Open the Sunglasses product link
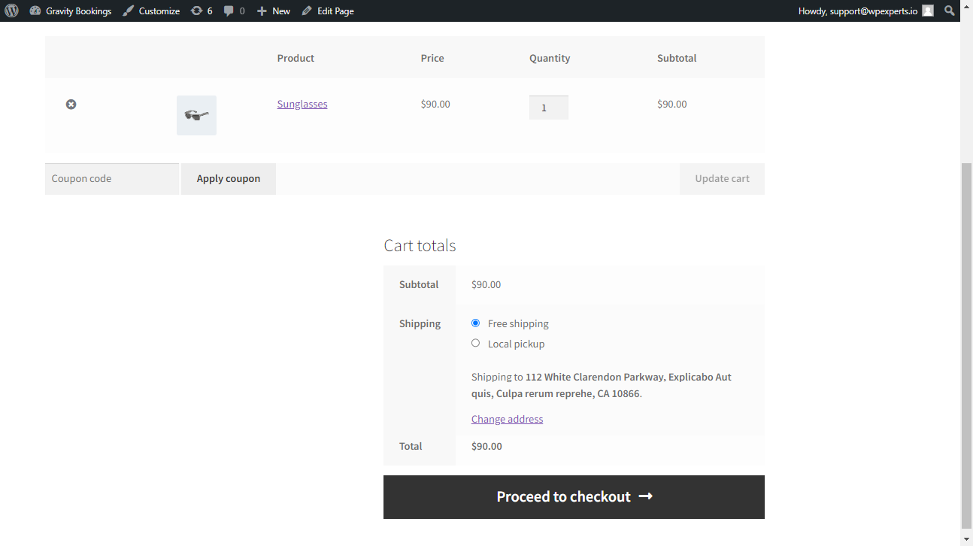Viewport: 973px width, 546px height. [x=302, y=104]
